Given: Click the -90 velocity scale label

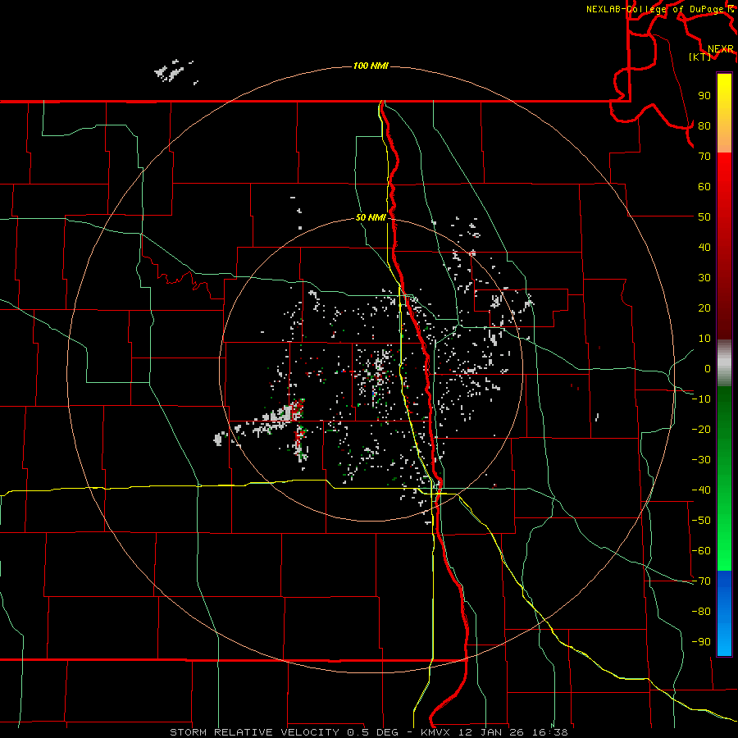Looking at the screenshot, I should pyautogui.click(x=701, y=642).
